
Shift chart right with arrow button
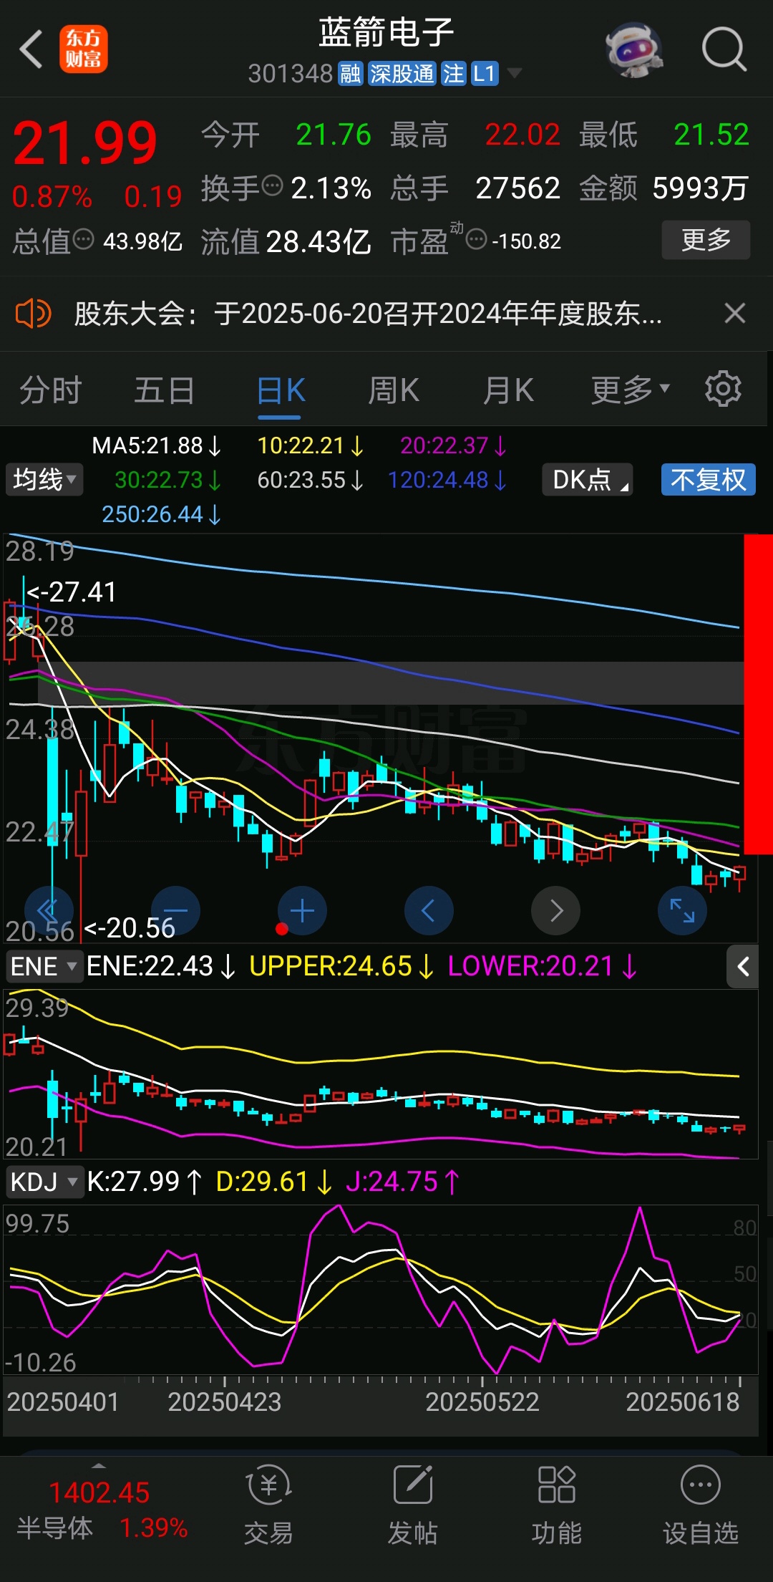coord(555,911)
